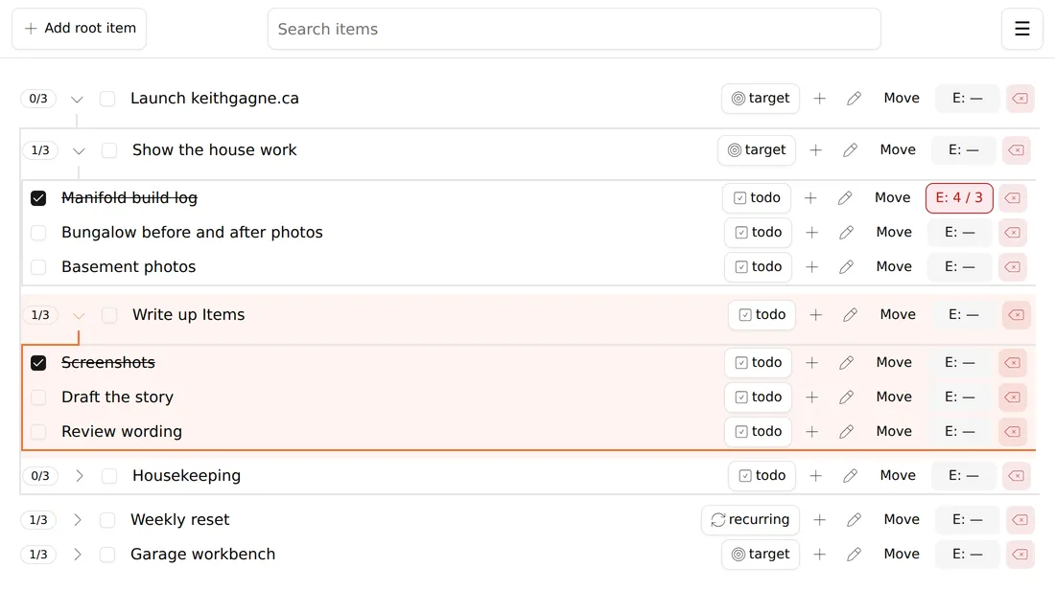Set estimate for Weekly reset

point(968,520)
